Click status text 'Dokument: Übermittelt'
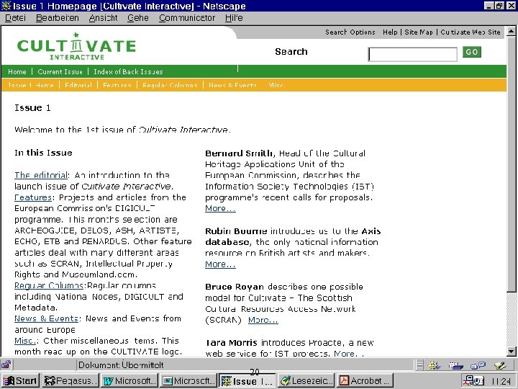This screenshot has height=389, width=518. (121, 365)
